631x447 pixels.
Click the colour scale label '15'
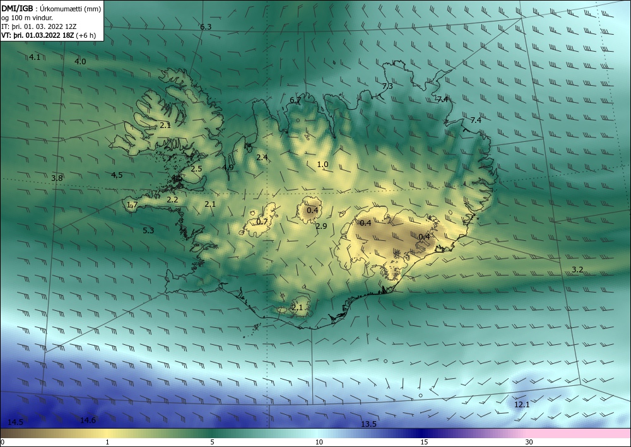click(424, 443)
